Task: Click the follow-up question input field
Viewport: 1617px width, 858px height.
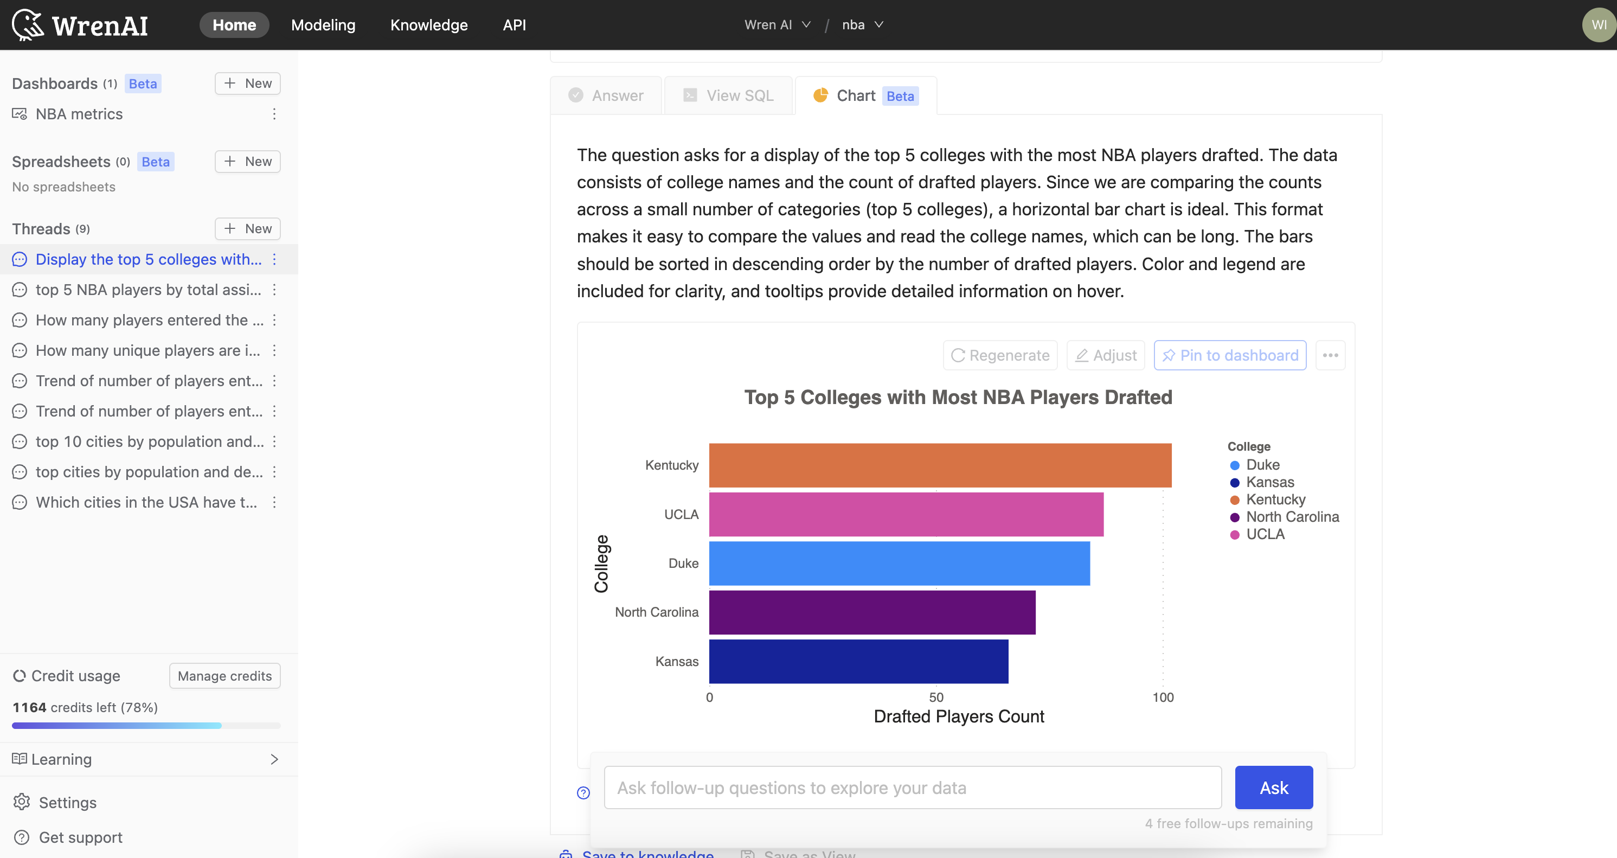Action: click(x=912, y=787)
